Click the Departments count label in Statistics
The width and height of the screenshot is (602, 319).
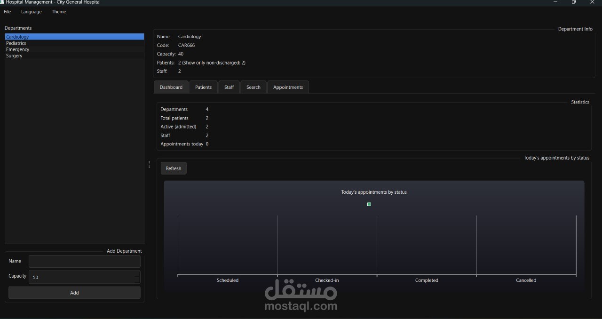coord(174,109)
